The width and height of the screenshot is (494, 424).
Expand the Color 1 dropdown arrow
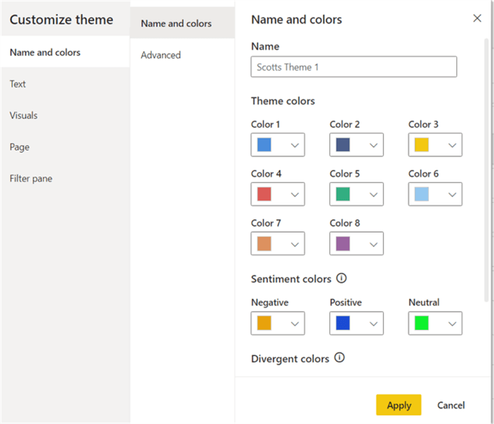coord(294,145)
